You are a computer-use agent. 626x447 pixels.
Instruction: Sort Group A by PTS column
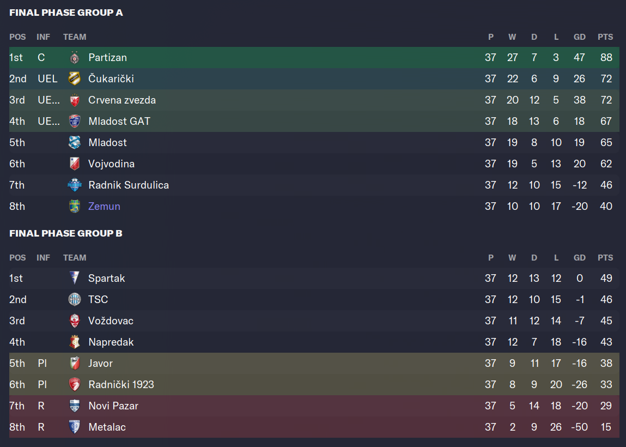[605, 37]
